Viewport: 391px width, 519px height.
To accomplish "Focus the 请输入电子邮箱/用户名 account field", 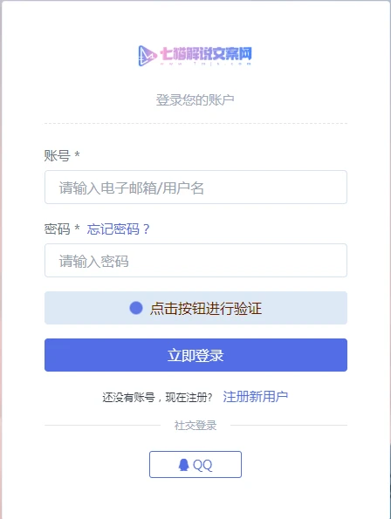I will pos(195,188).
